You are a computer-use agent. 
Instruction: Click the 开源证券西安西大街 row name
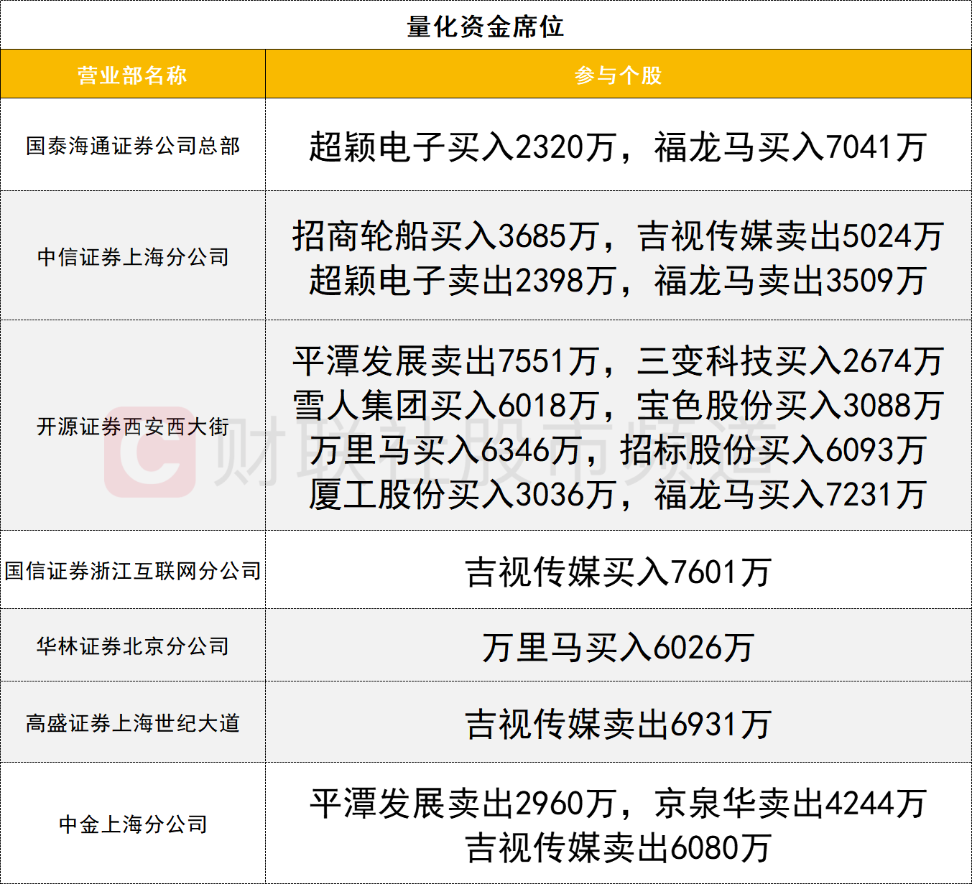[133, 427]
